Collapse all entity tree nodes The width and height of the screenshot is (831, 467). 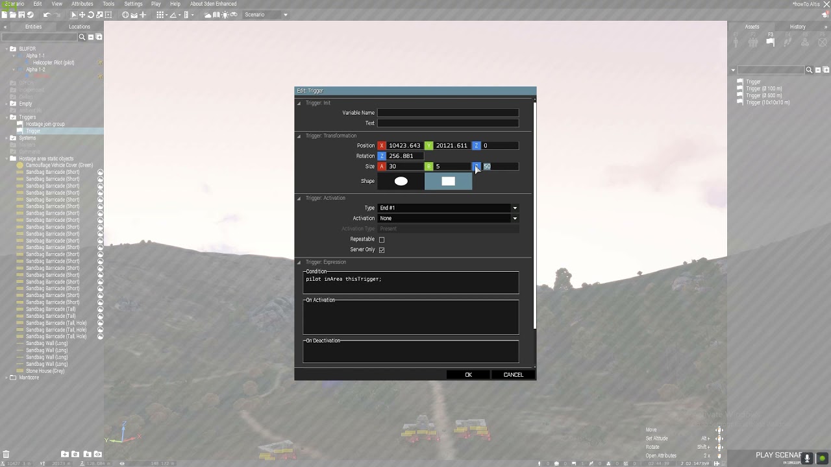(91, 37)
